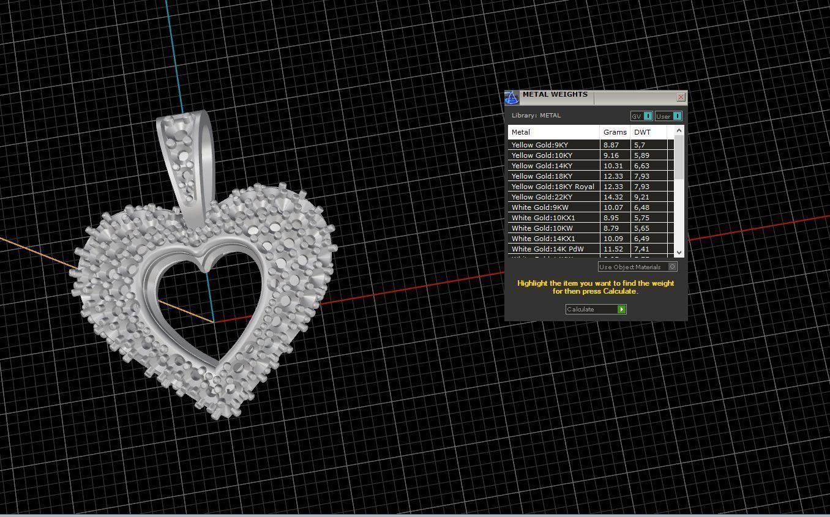
Task: Click the metal list scrollbar thumb
Action: pyautogui.click(x=679, y=157)
